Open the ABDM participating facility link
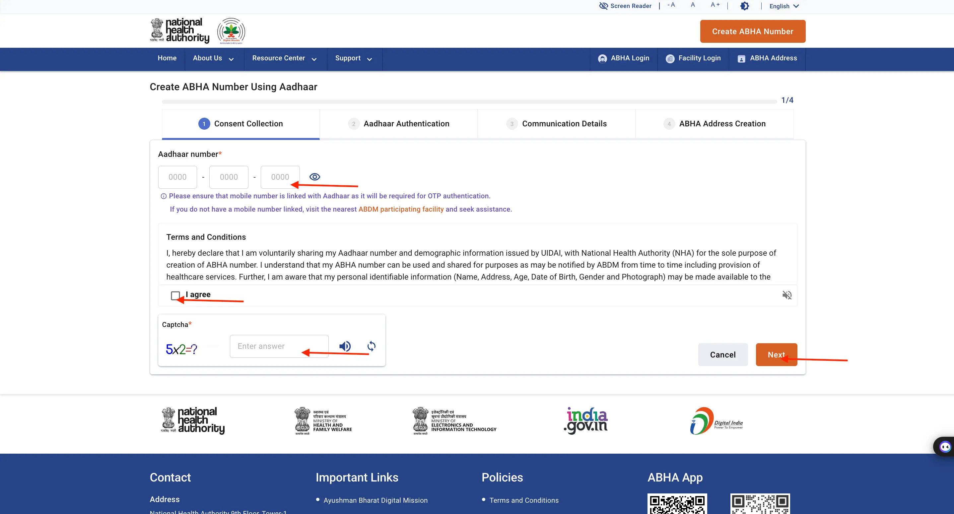The image size is (954, 514). [x=401, y=209]
